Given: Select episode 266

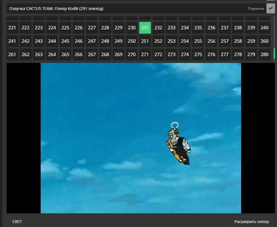Looking at the screenshot, I should tap(79, 54).
